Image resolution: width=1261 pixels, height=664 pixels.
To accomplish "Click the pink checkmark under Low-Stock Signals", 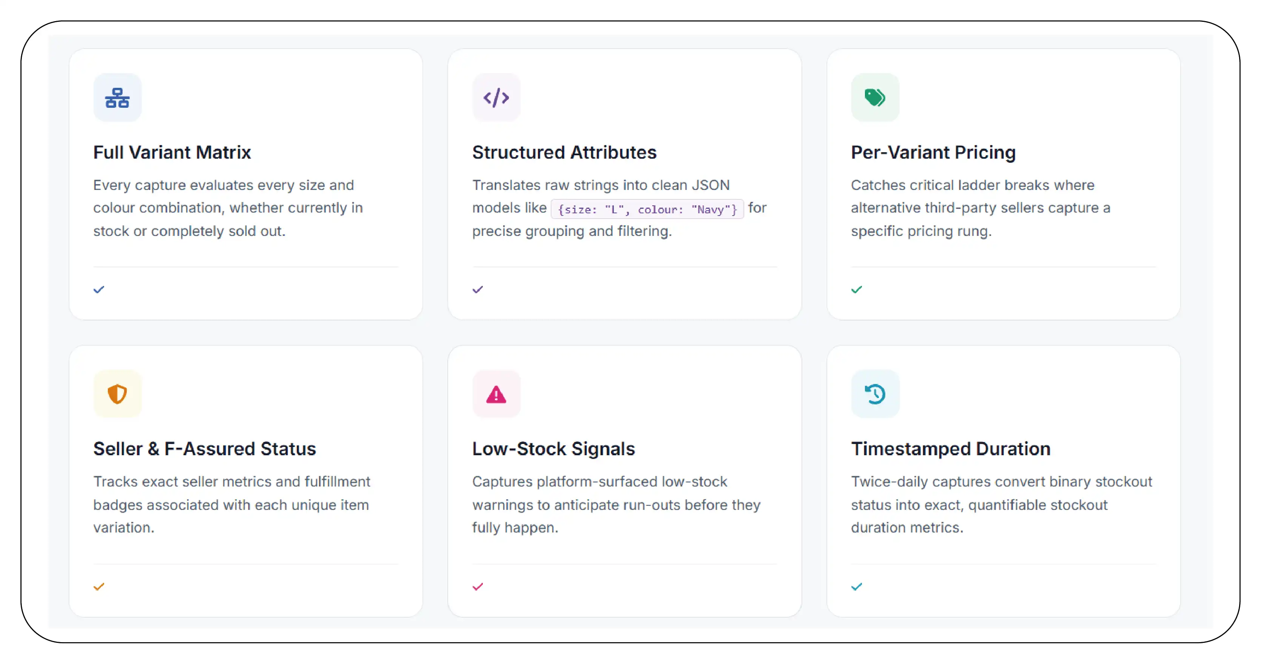I will (478, 586).
